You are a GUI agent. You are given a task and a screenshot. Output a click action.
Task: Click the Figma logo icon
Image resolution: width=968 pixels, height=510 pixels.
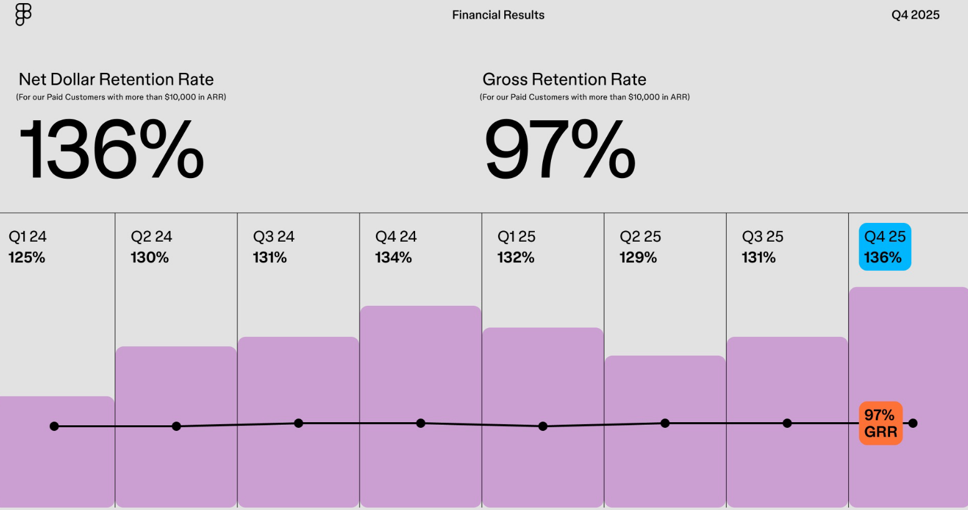coord(23,14)
